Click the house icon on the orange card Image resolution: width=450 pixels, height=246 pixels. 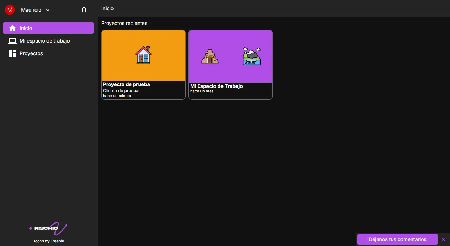[x=143, y=55]
